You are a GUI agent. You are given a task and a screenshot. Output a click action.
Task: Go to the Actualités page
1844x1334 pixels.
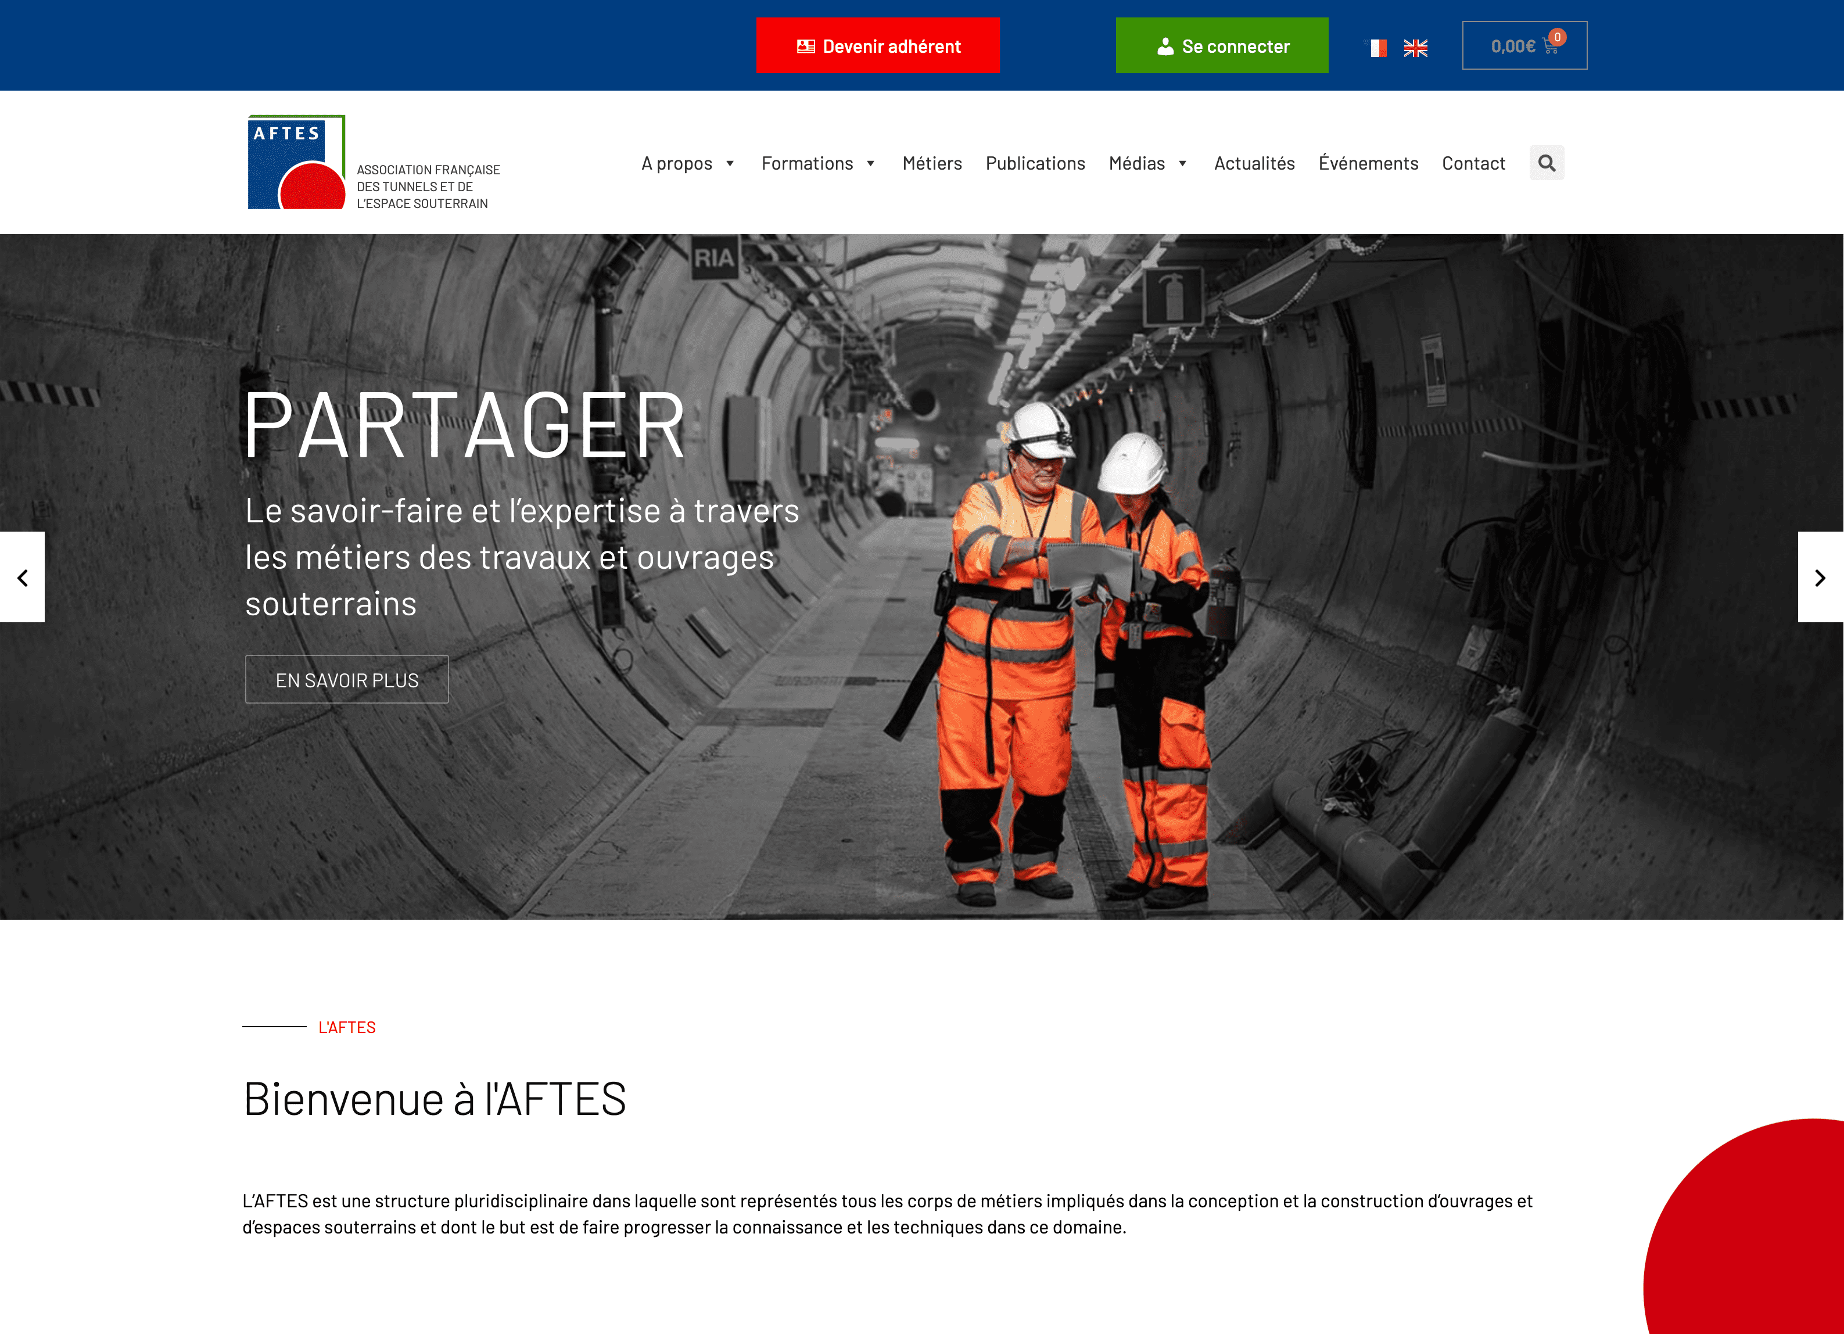click(1254, 163)
